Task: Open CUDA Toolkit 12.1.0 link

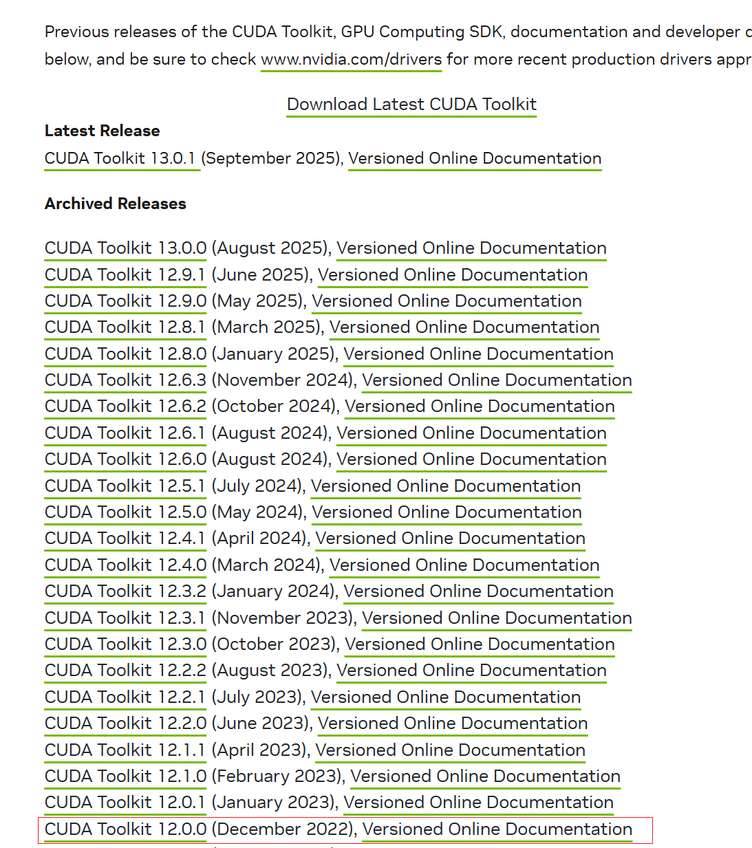Action: coord(126,776)
